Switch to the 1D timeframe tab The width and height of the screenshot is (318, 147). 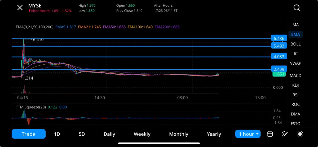point(57,134)
